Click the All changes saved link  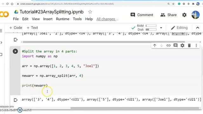pyautogui.click(x=107, y=19)
